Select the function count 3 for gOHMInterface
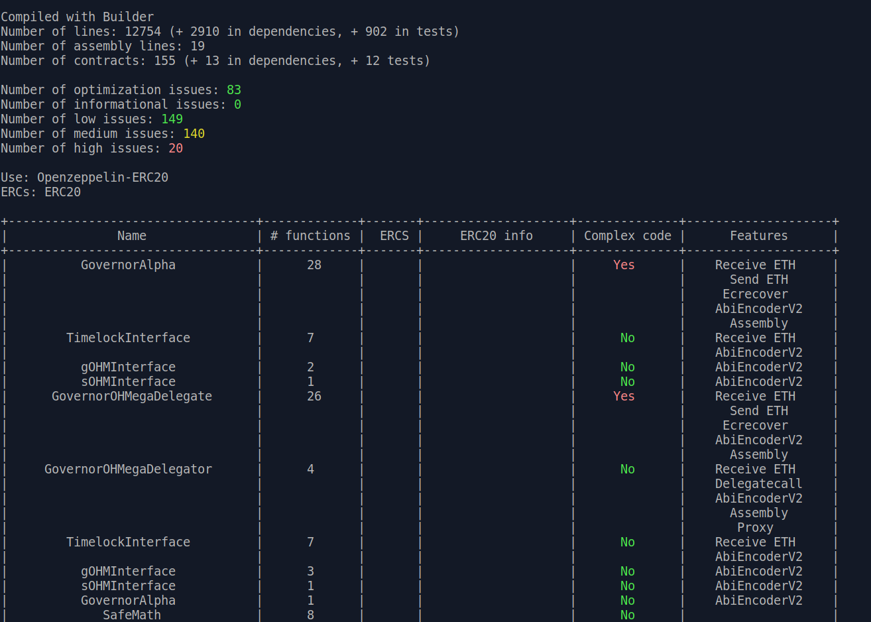Screen dimensions: 871x622 pyautogui.click(x=310, y=572)
